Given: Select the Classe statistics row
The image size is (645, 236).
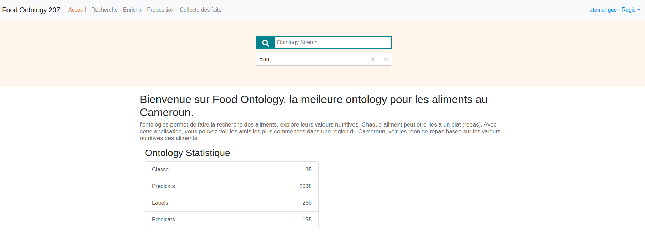Looking at the screenshot, I should 232,170.
